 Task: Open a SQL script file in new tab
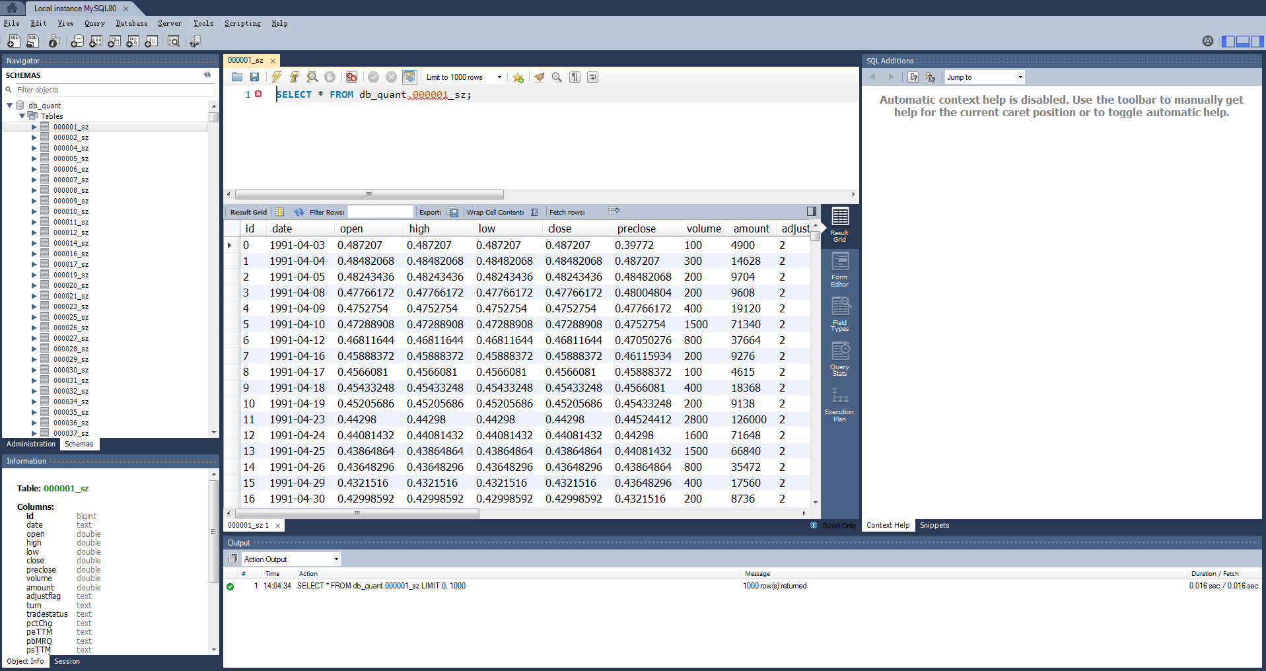tap(32, 41)
